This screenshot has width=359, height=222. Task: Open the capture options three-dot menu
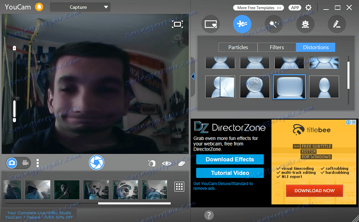pos(37,163)
